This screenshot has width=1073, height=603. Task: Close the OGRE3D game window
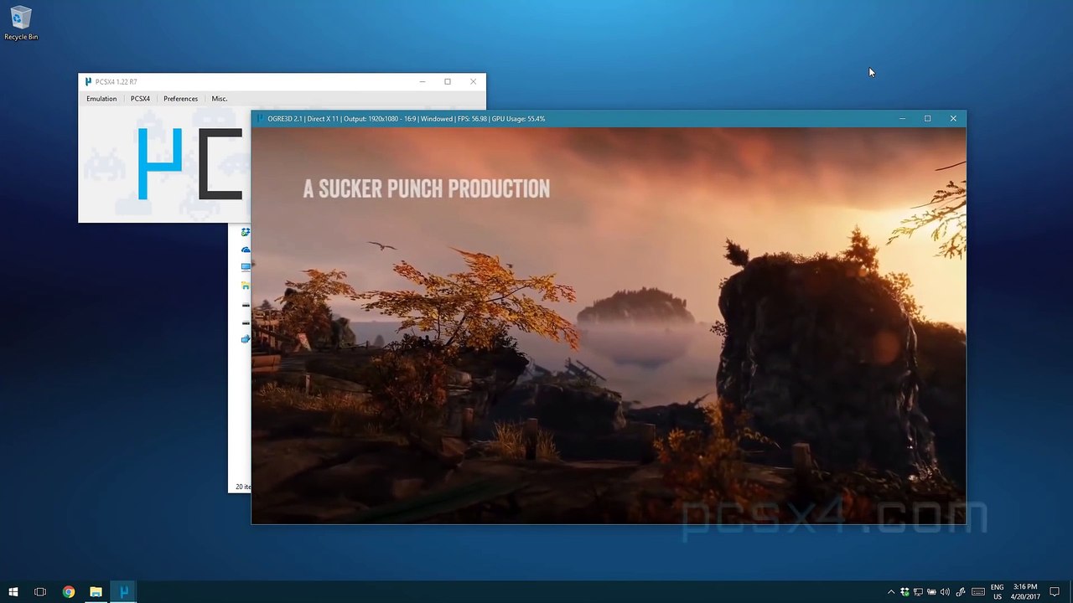click(x=953, y=119)
